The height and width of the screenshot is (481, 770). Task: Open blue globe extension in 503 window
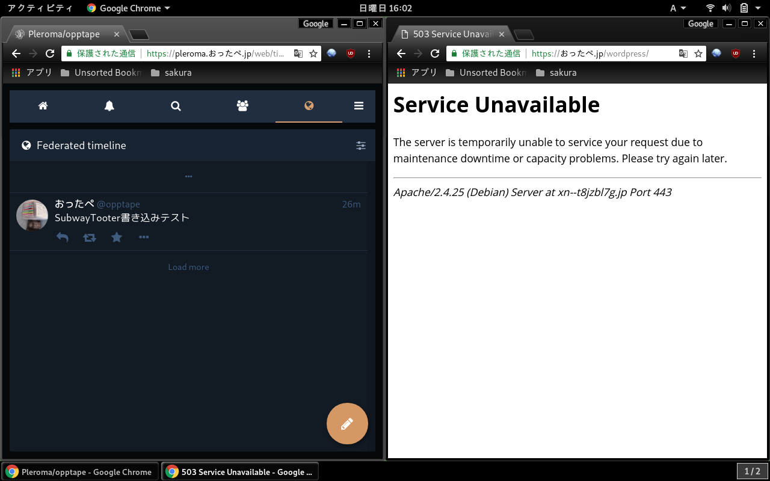coord(716,54)
